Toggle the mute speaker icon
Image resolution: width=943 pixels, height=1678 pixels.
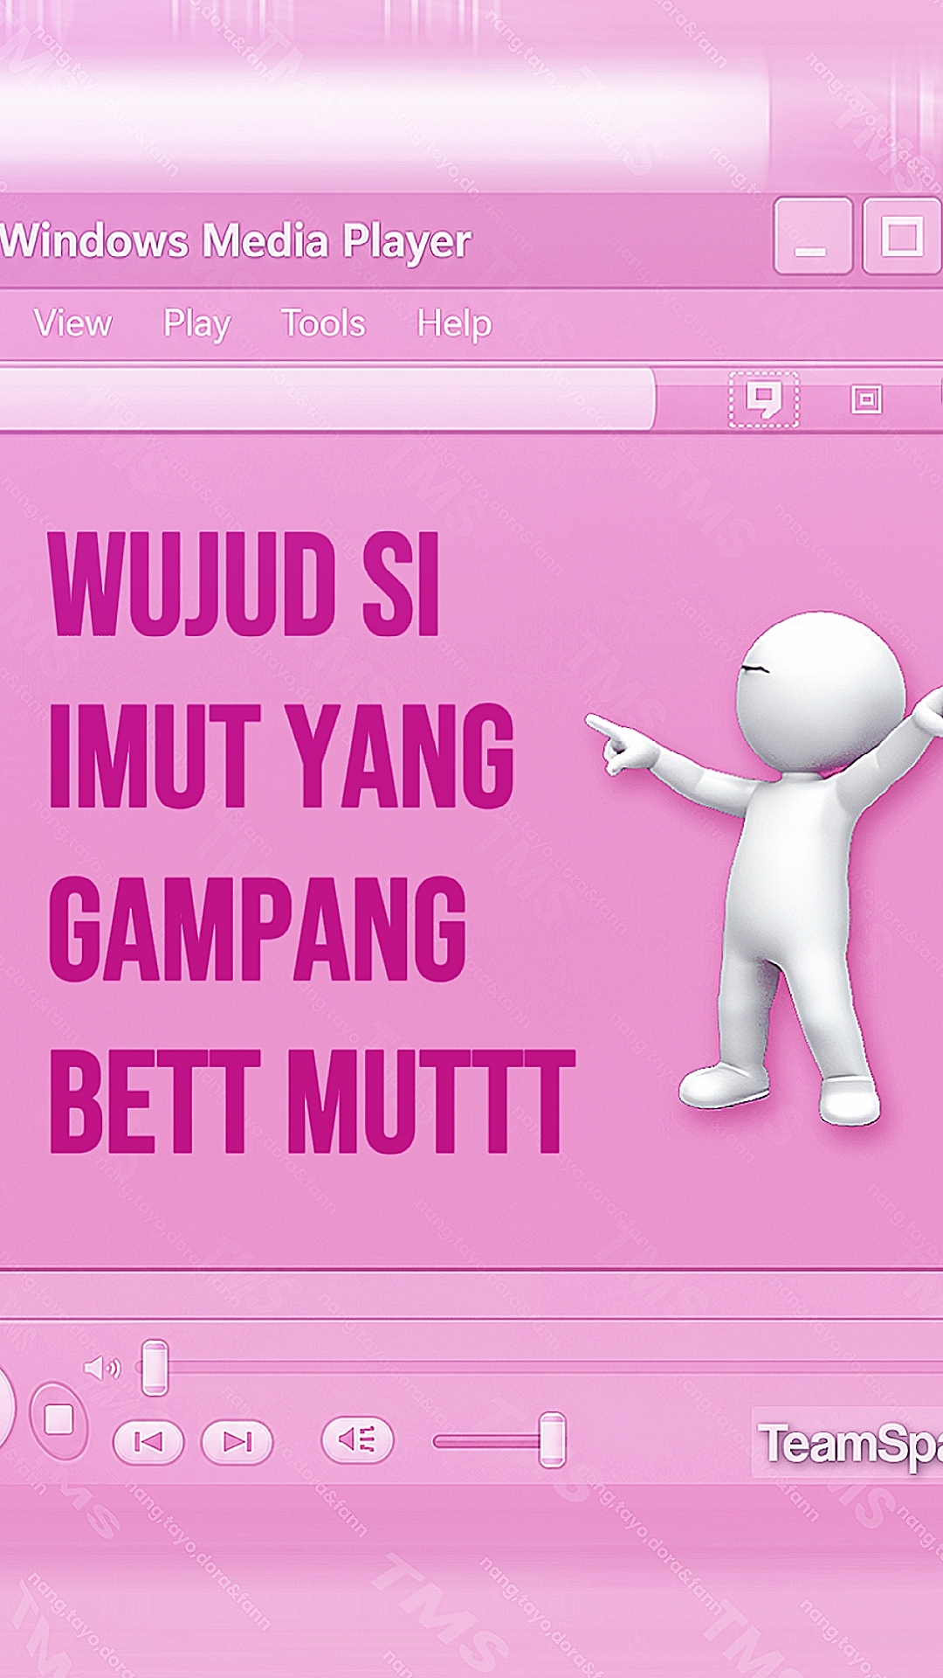pyautogui.click(x=101, y=1368)
